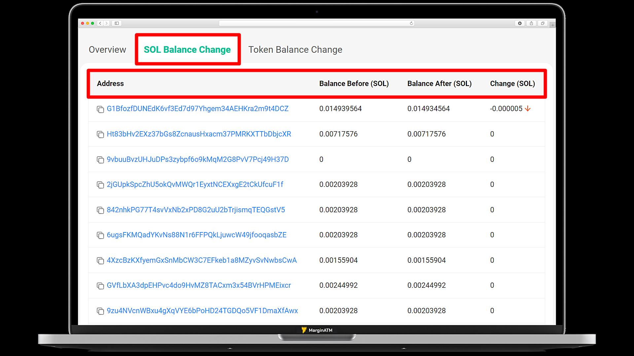Image resolution: width=634 pixels, height=356 pixels.
Task: Click the copy icon next to Ht83bHv2EXz37bGs8Zcnaus
Action: point(100,134)
